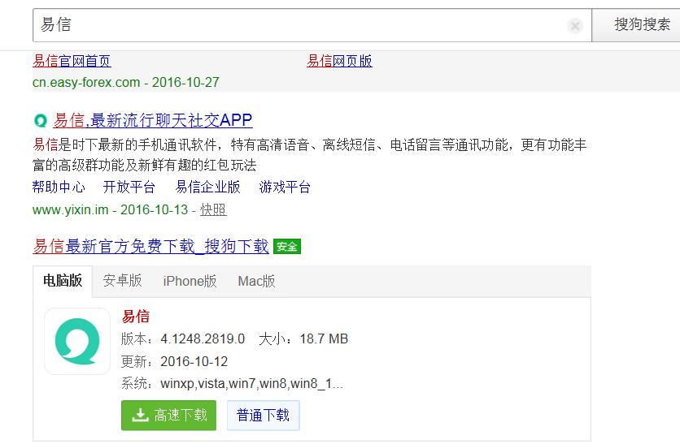Click the www.yixin.im URL text
This screenshot has height=444, width=680.
point(70,210)
